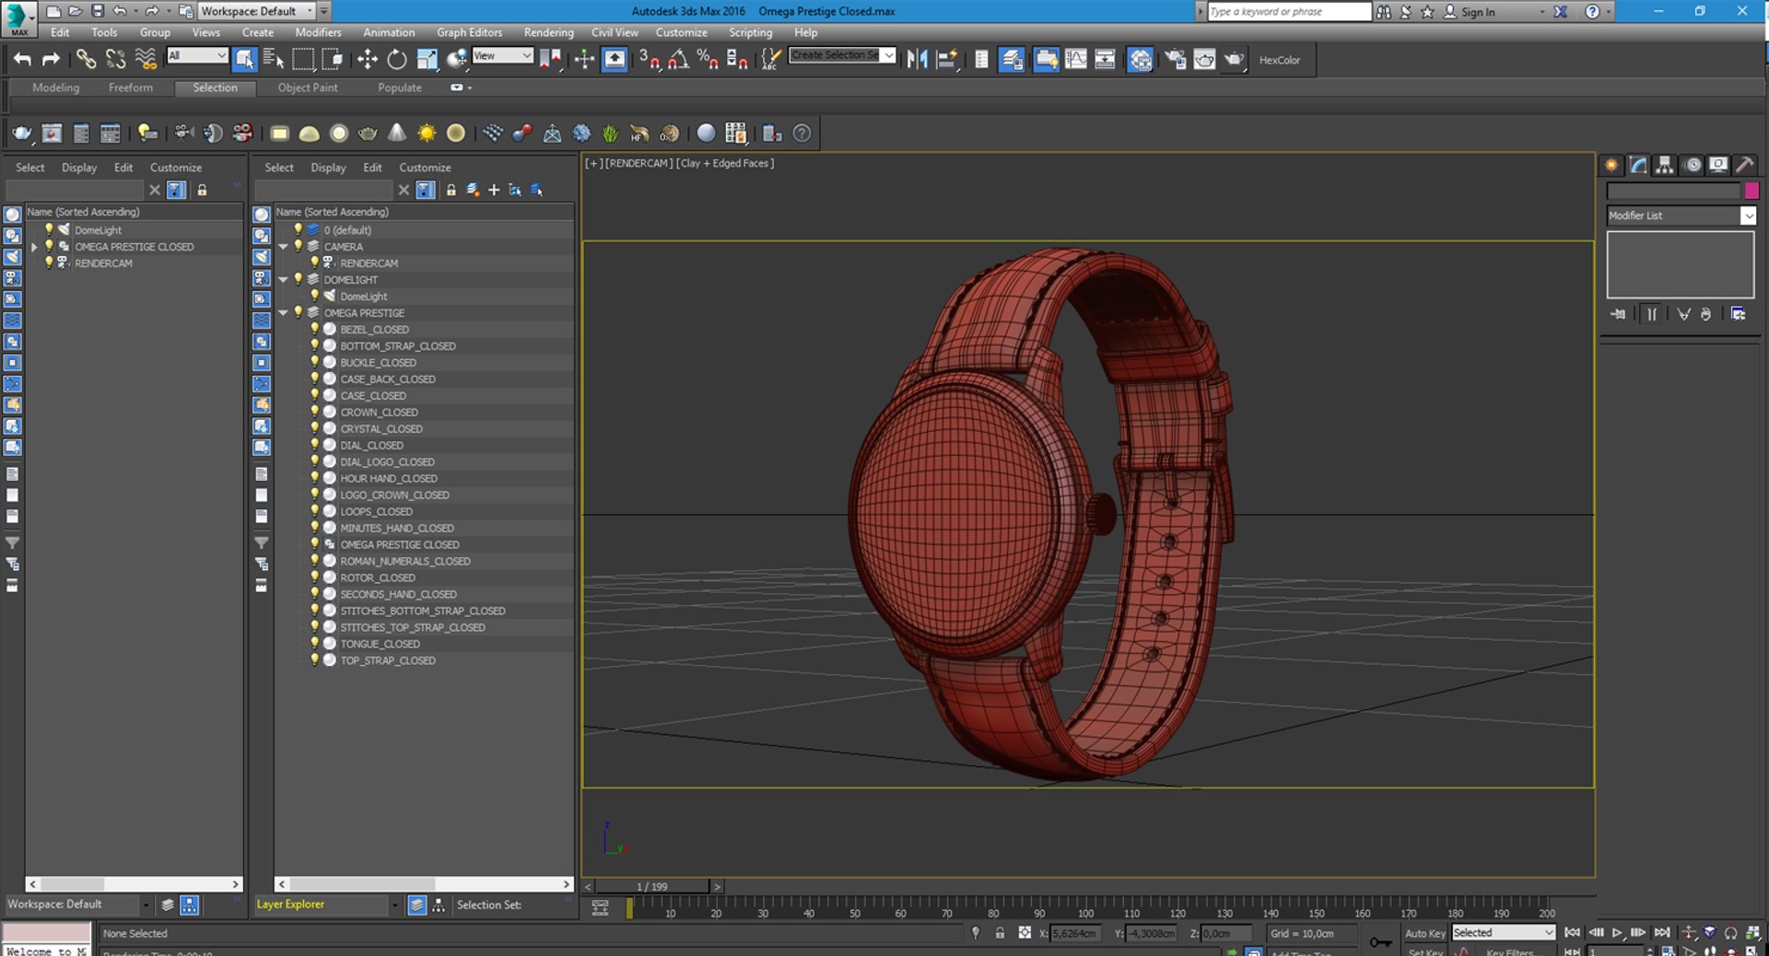Open the Create command panel tab
1769x956 pixels.
click(x=1611, y=165)
